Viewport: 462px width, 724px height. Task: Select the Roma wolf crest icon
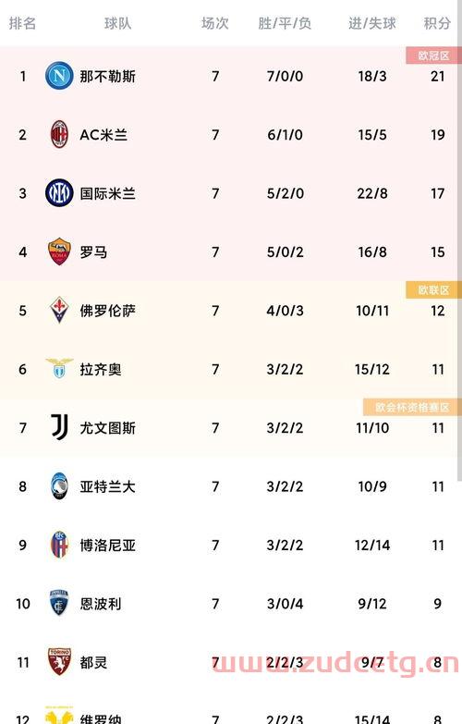[59, 252]
